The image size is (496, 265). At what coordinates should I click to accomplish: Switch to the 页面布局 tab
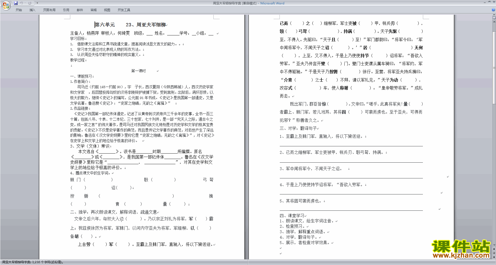coord(49,10)
